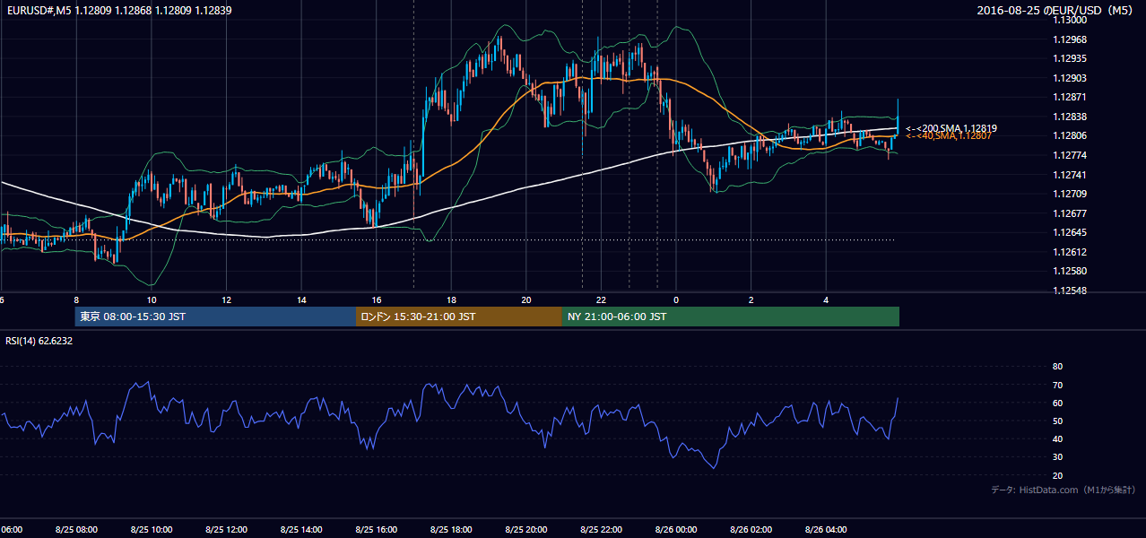Click RSI scale value 60
The image size is (1146, 538).
coord(1057,403)
